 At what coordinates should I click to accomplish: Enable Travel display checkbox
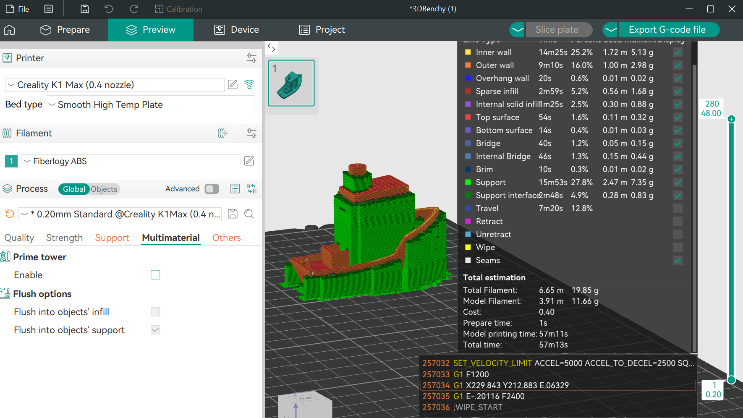point(678,209)
